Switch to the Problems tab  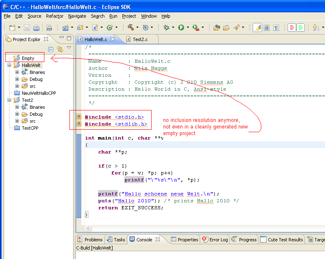tap(90, 240)
